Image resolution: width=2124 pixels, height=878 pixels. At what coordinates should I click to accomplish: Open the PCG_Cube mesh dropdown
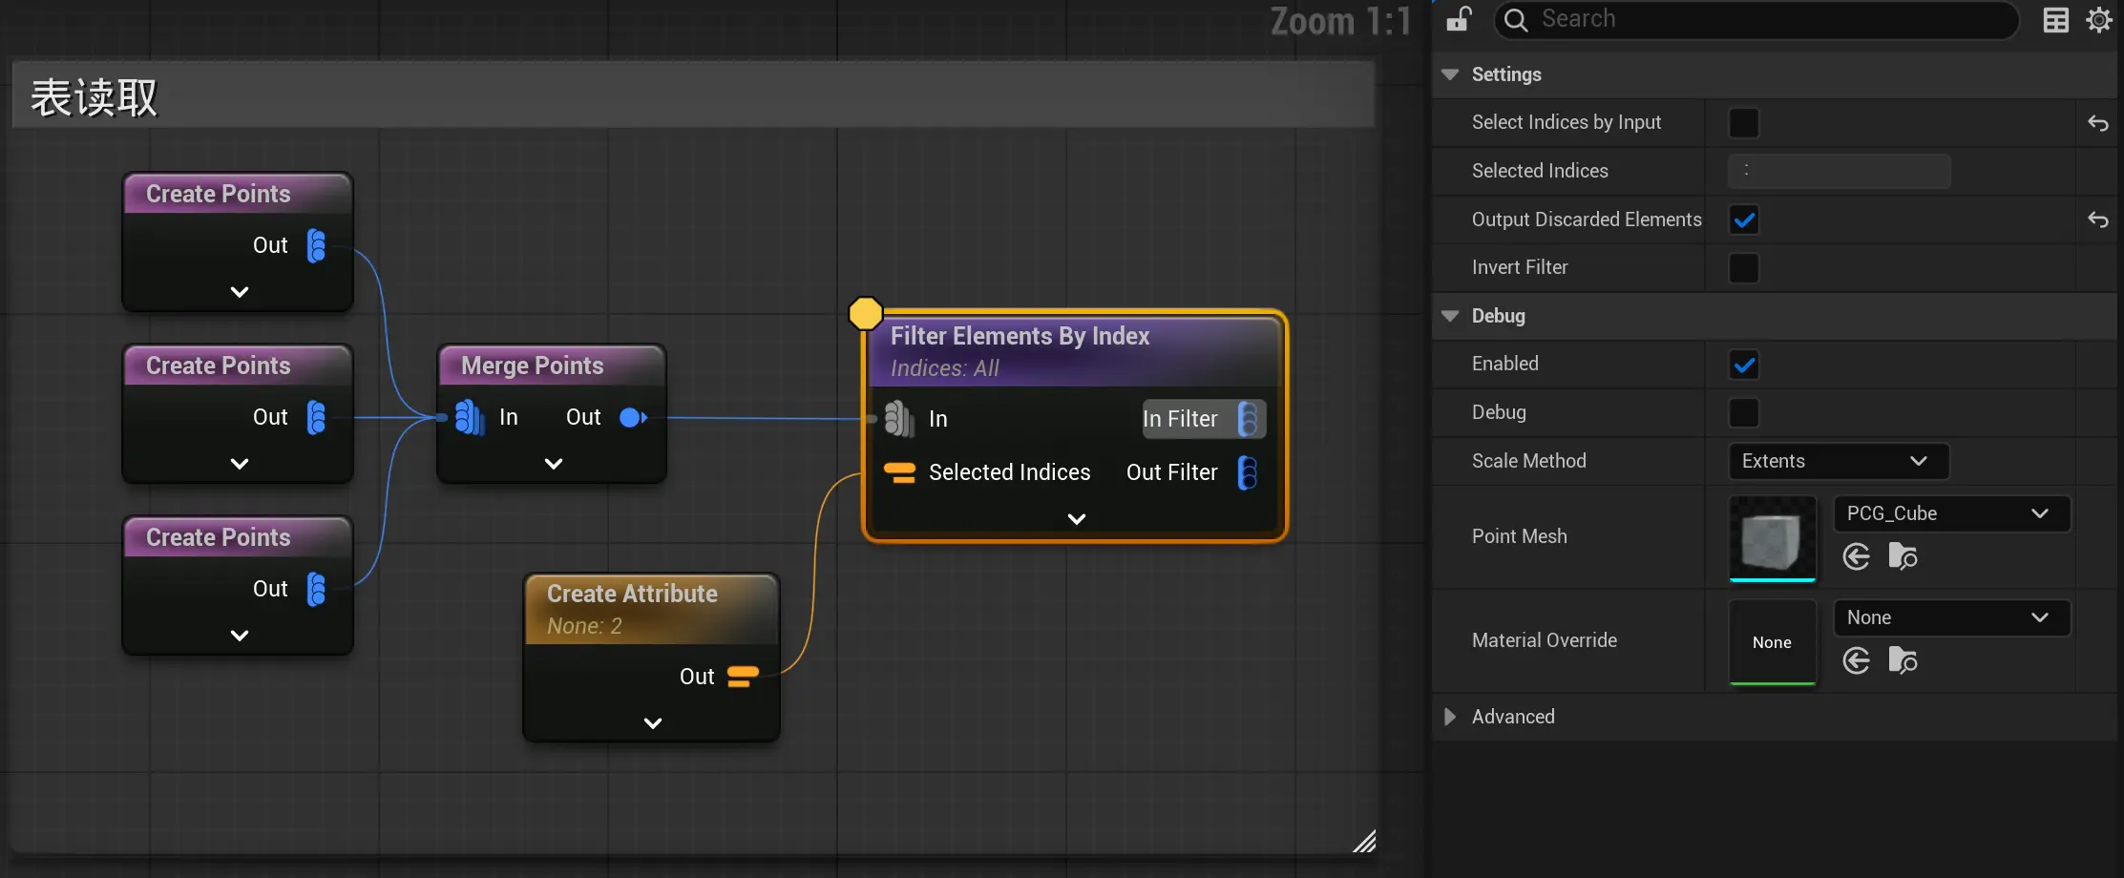tap(1950, 513)
